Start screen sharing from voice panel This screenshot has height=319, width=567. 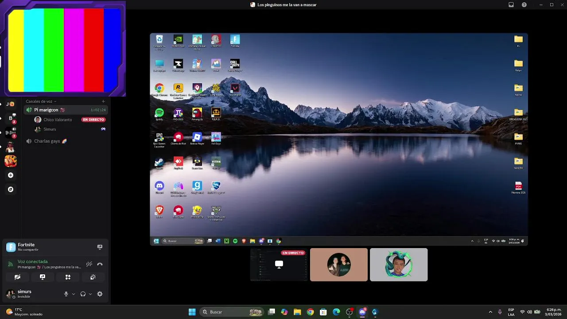point(43,277)
